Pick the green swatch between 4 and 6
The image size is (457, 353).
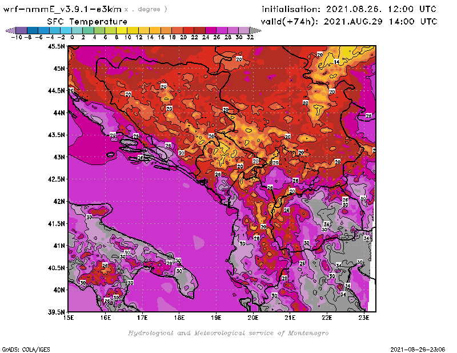coord(99,30)
